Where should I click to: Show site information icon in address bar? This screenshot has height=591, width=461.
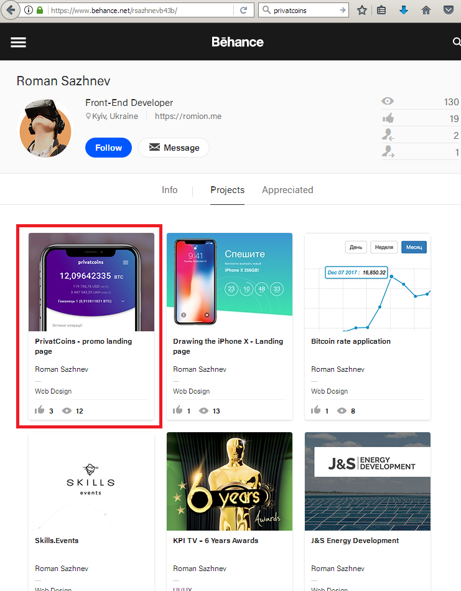click(28, 10)
